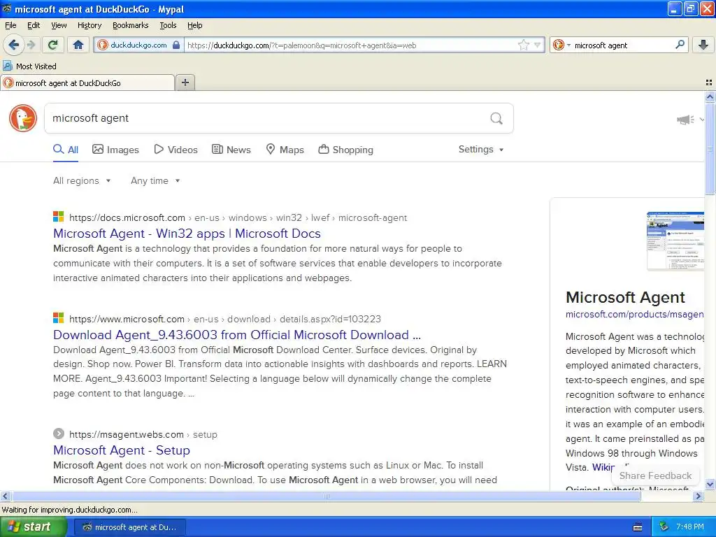Image resolution: width=716 pixels, height=537 pixels.
Task: Switch to the News results tab
Action: (x=231, y=150)
